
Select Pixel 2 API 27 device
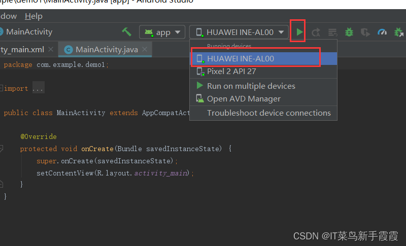tap(263, 72)
